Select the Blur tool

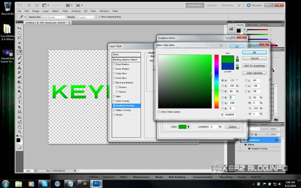[19, 87]
